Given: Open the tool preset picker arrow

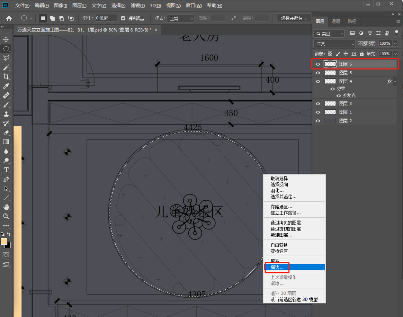Looking at the screenshot, I should point(31,18).
